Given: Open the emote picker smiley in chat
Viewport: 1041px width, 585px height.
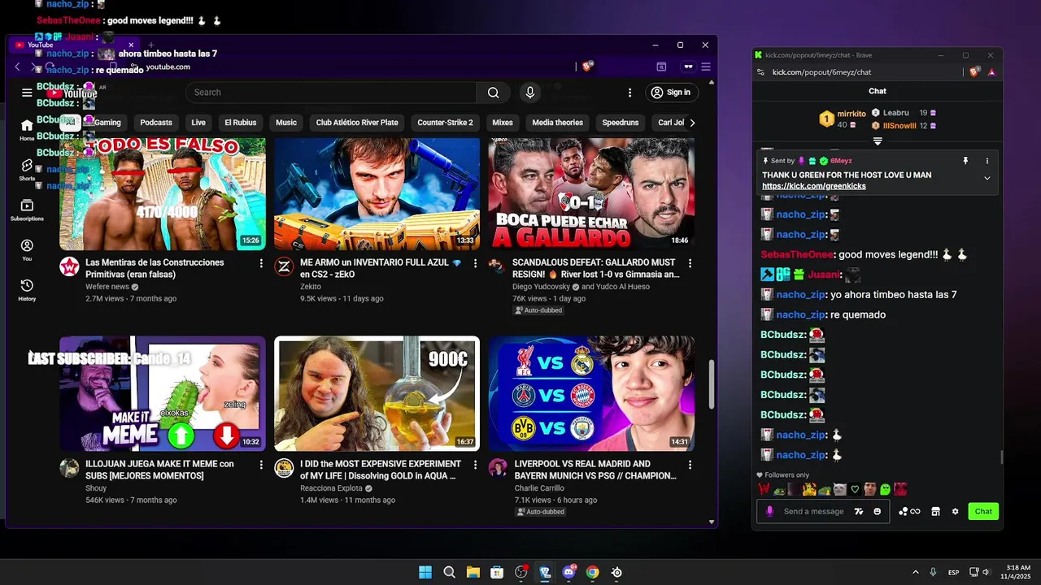Looking at the screenshot, I should [878, 511].
